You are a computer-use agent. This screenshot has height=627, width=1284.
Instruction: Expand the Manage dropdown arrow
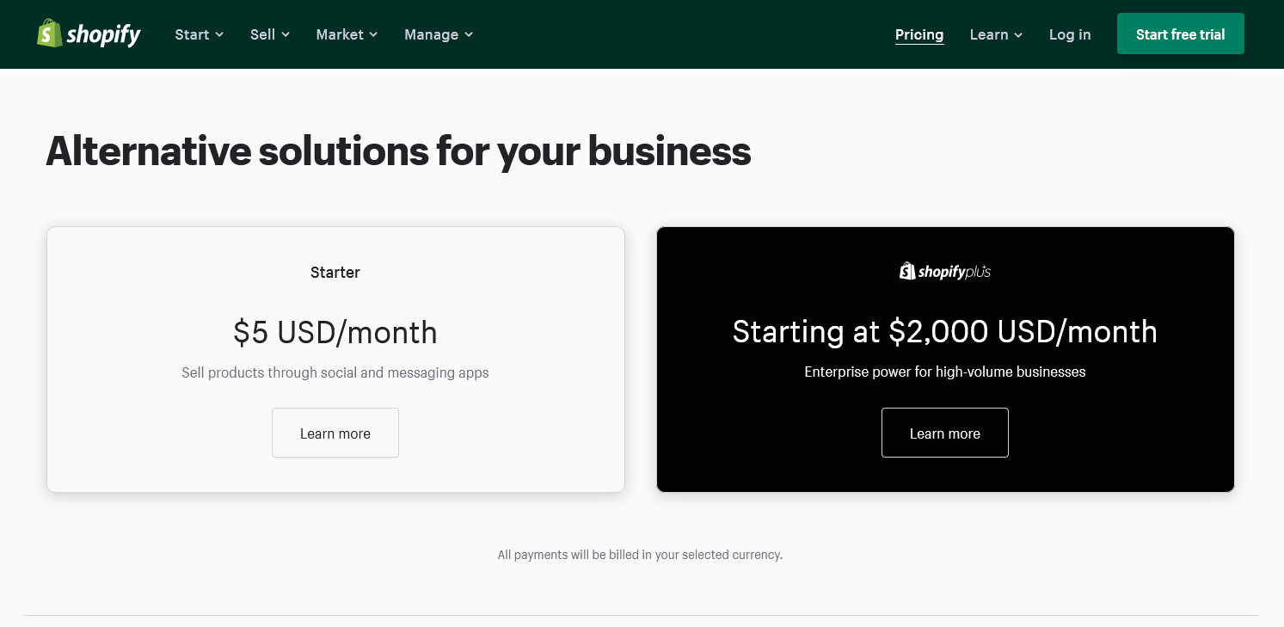pyautogui.click(x=469, y=34)
